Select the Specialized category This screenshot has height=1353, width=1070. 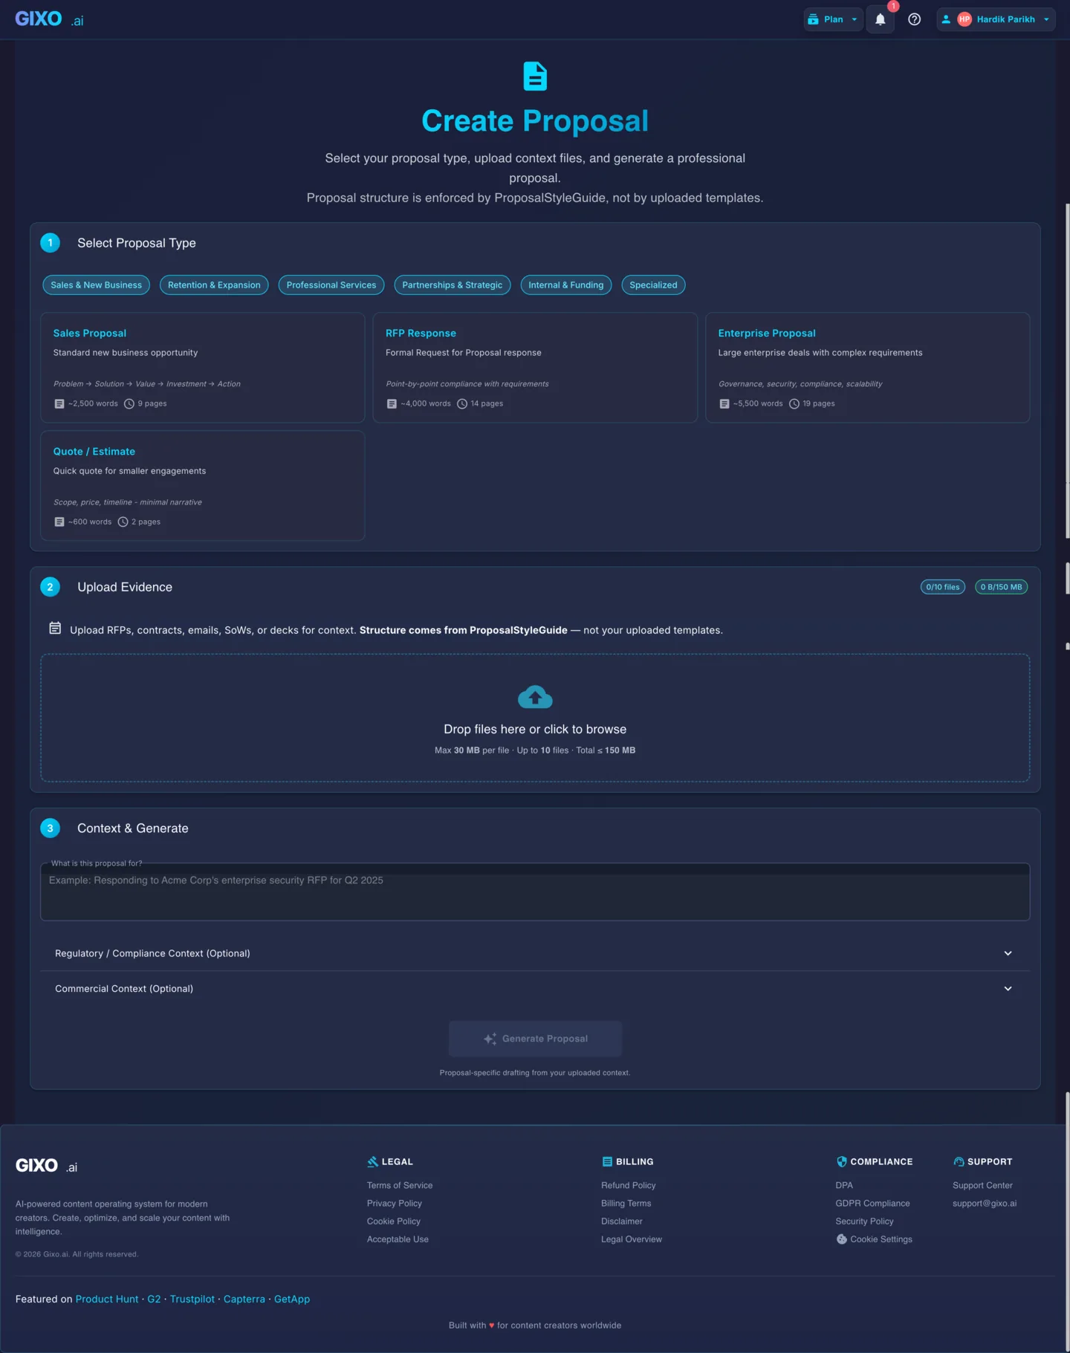point(653,285)
